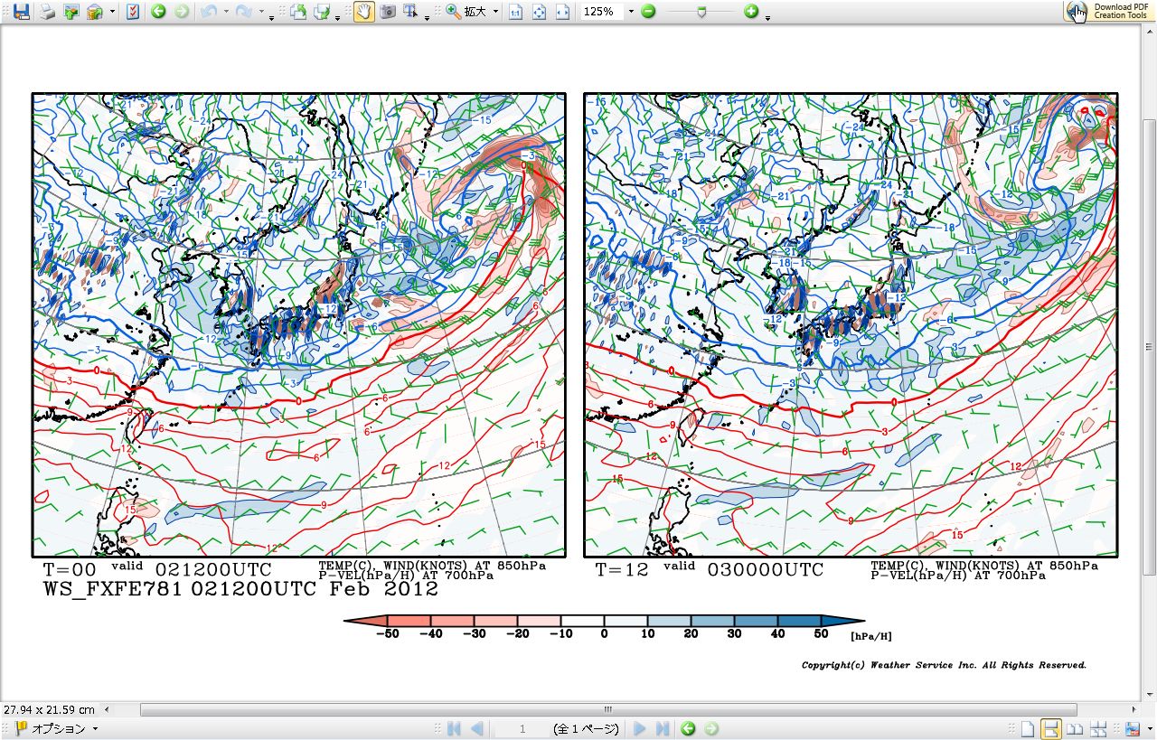
Task: Click the Next Page navigation button
Action: (639, 729)
